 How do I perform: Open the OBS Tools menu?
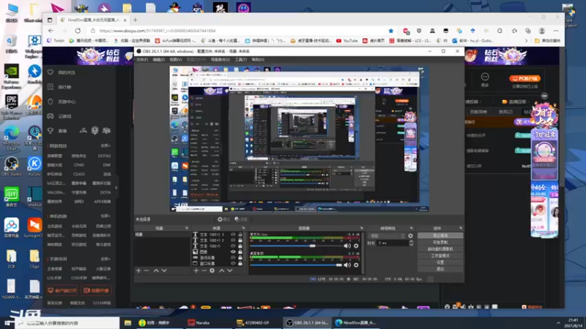(241, 60)
